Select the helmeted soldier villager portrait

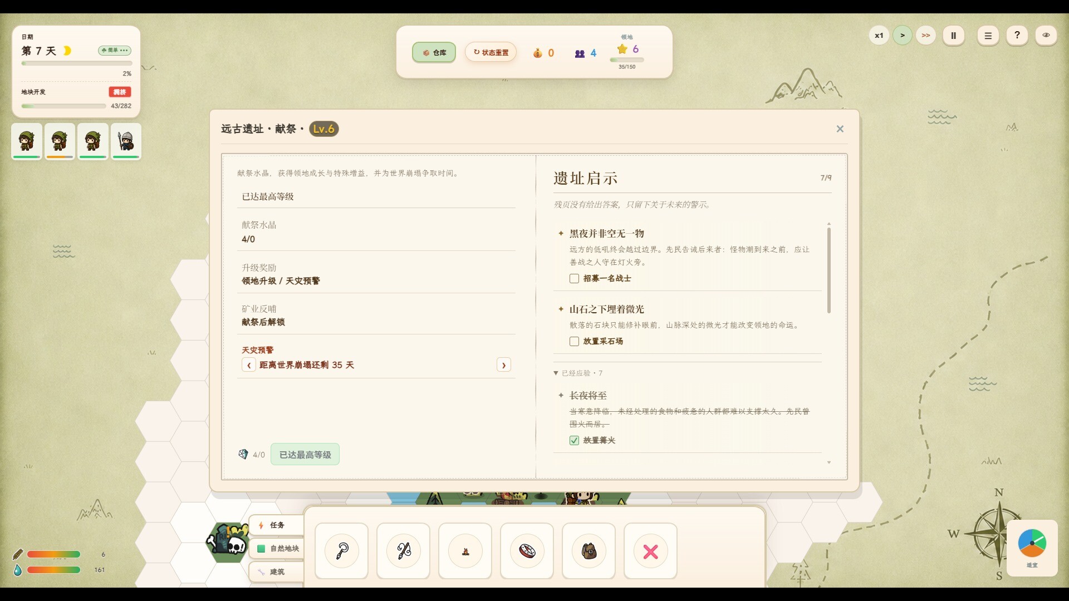[126, 141]
